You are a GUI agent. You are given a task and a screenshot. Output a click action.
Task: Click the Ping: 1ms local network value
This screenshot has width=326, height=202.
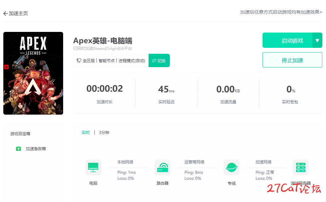tap(127, 172)
